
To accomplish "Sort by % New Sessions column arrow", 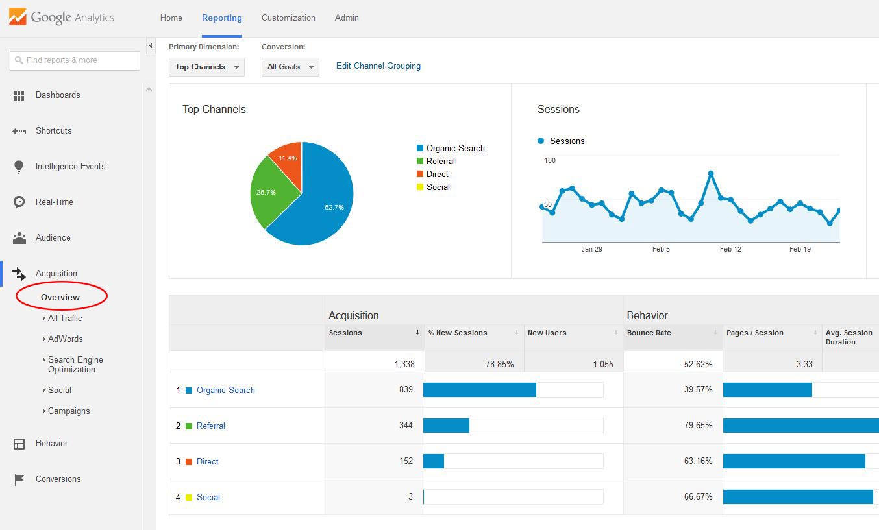I will pyautogui.click(x=517, y=333).
